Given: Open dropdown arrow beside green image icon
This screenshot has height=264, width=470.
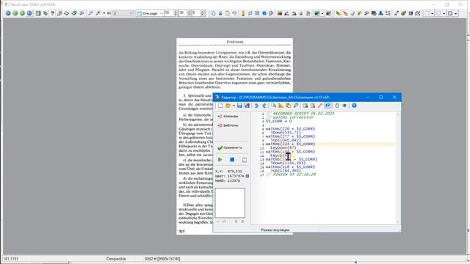Looking at the screenshot, I should (x=322, y=13).
